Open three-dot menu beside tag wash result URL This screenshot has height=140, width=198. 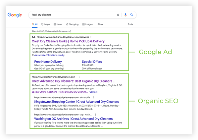click(95, 115)
